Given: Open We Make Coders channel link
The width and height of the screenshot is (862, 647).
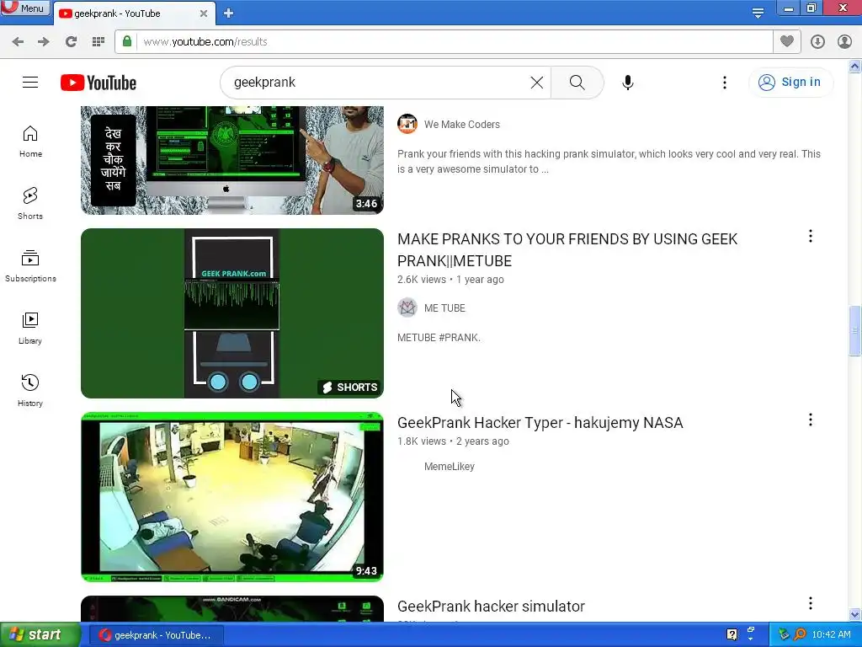Looking at the screenshot, I should pyautogui.click(x=462, y=125).
